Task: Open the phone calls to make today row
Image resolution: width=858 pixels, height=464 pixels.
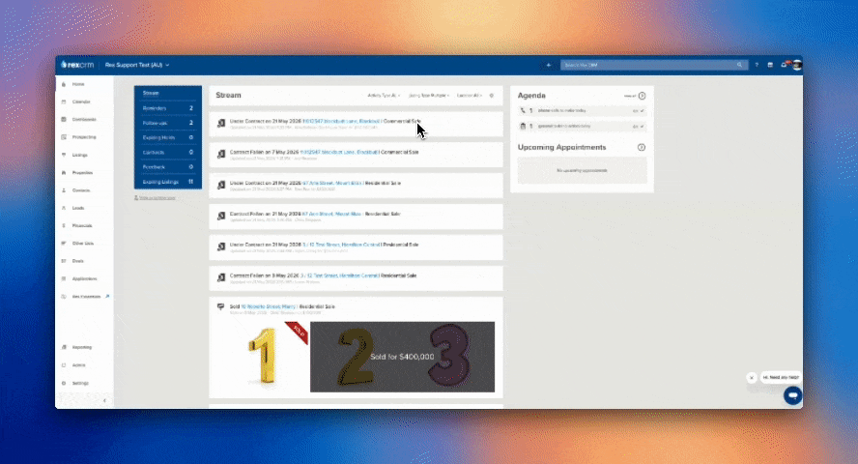Action: coord(583,110)
